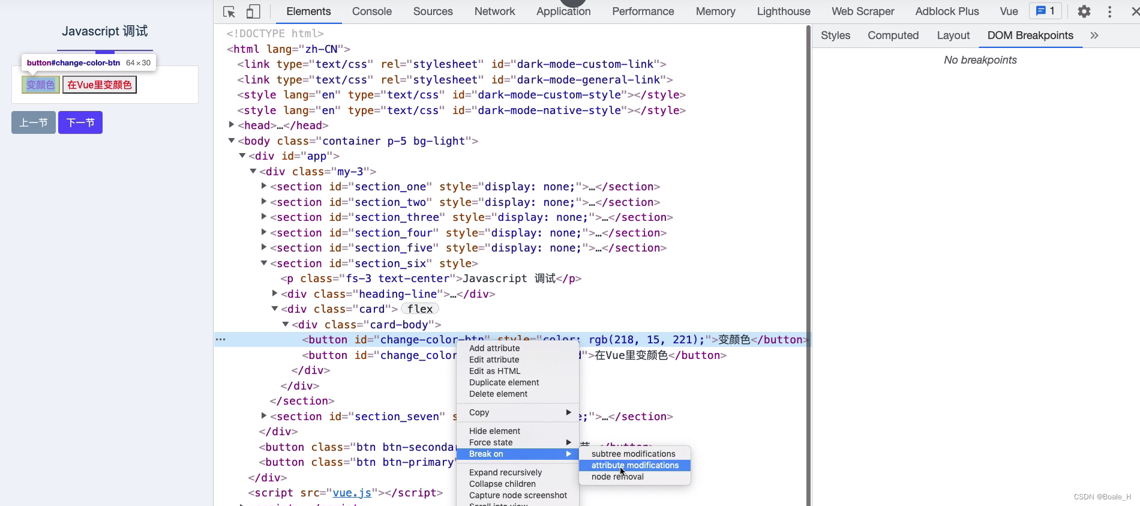1140x506 pixels.
Task: Collapse the div class="my-3" node
Action: click(253, 171)
